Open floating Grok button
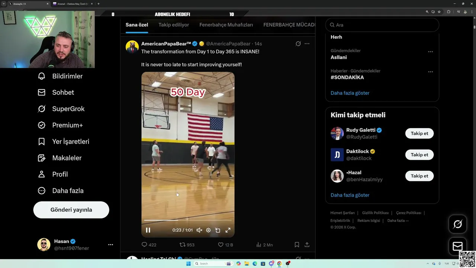The height and width of the screenshot is (268, 476). coord(457,224)
